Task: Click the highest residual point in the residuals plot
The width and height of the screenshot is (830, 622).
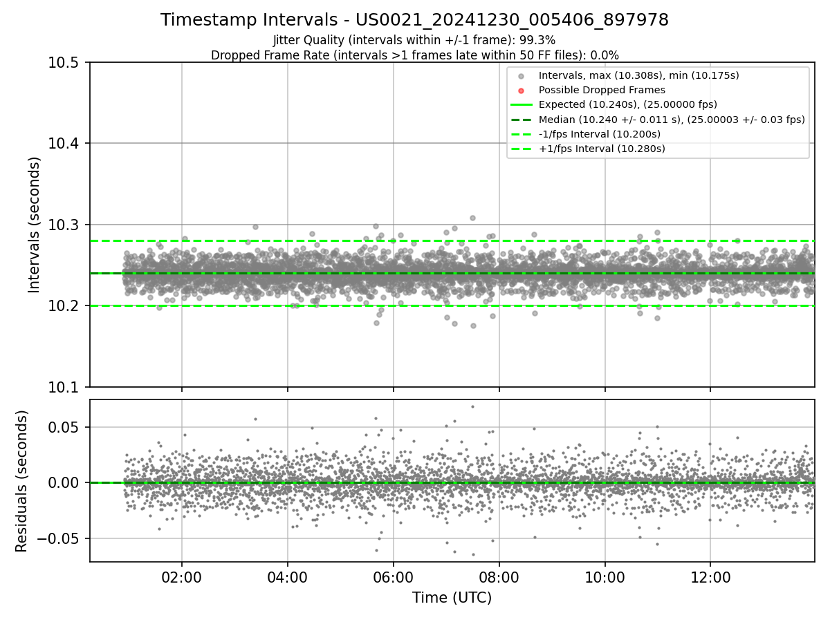Action: click(x=472, y=406)
